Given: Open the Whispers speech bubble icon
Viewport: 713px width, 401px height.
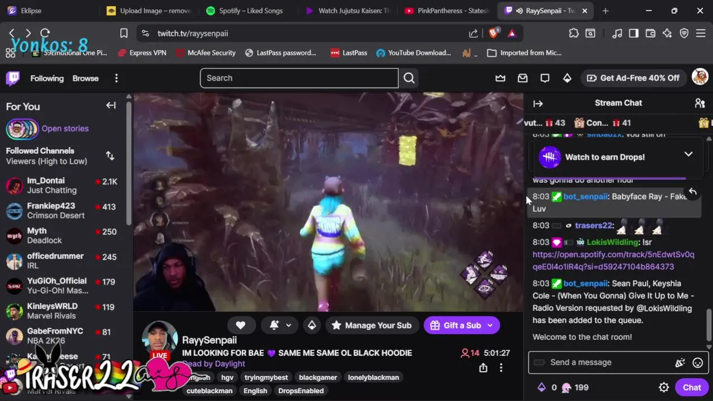Looking at the screenshot, I should point(545,78).
